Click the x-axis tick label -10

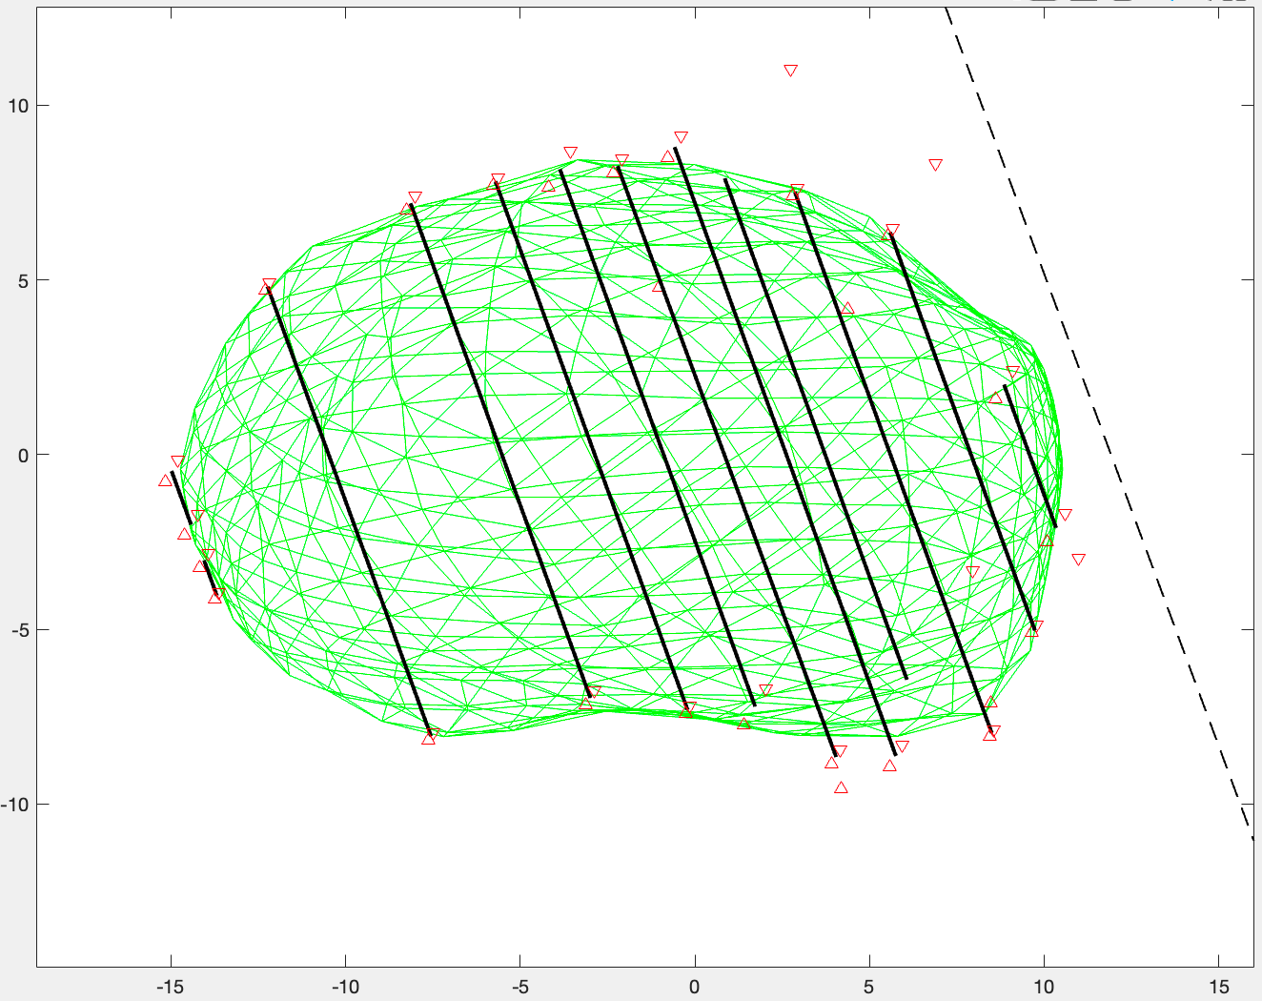click(x=345, y=987)
